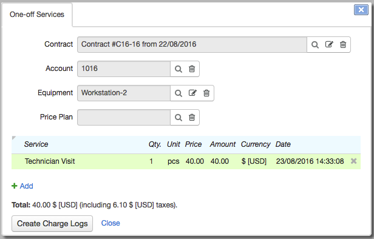This screenshot has height=239, width=374.
Task: Click the table corner triangle marker
Action: tap(14, 138)
